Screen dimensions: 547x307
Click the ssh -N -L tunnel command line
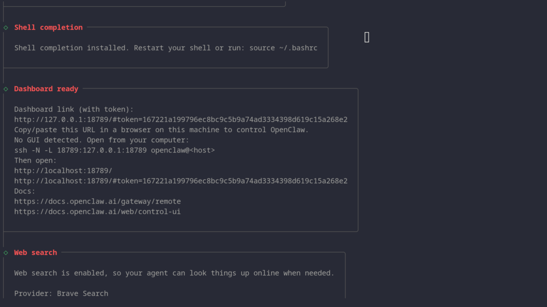[114, 150]
